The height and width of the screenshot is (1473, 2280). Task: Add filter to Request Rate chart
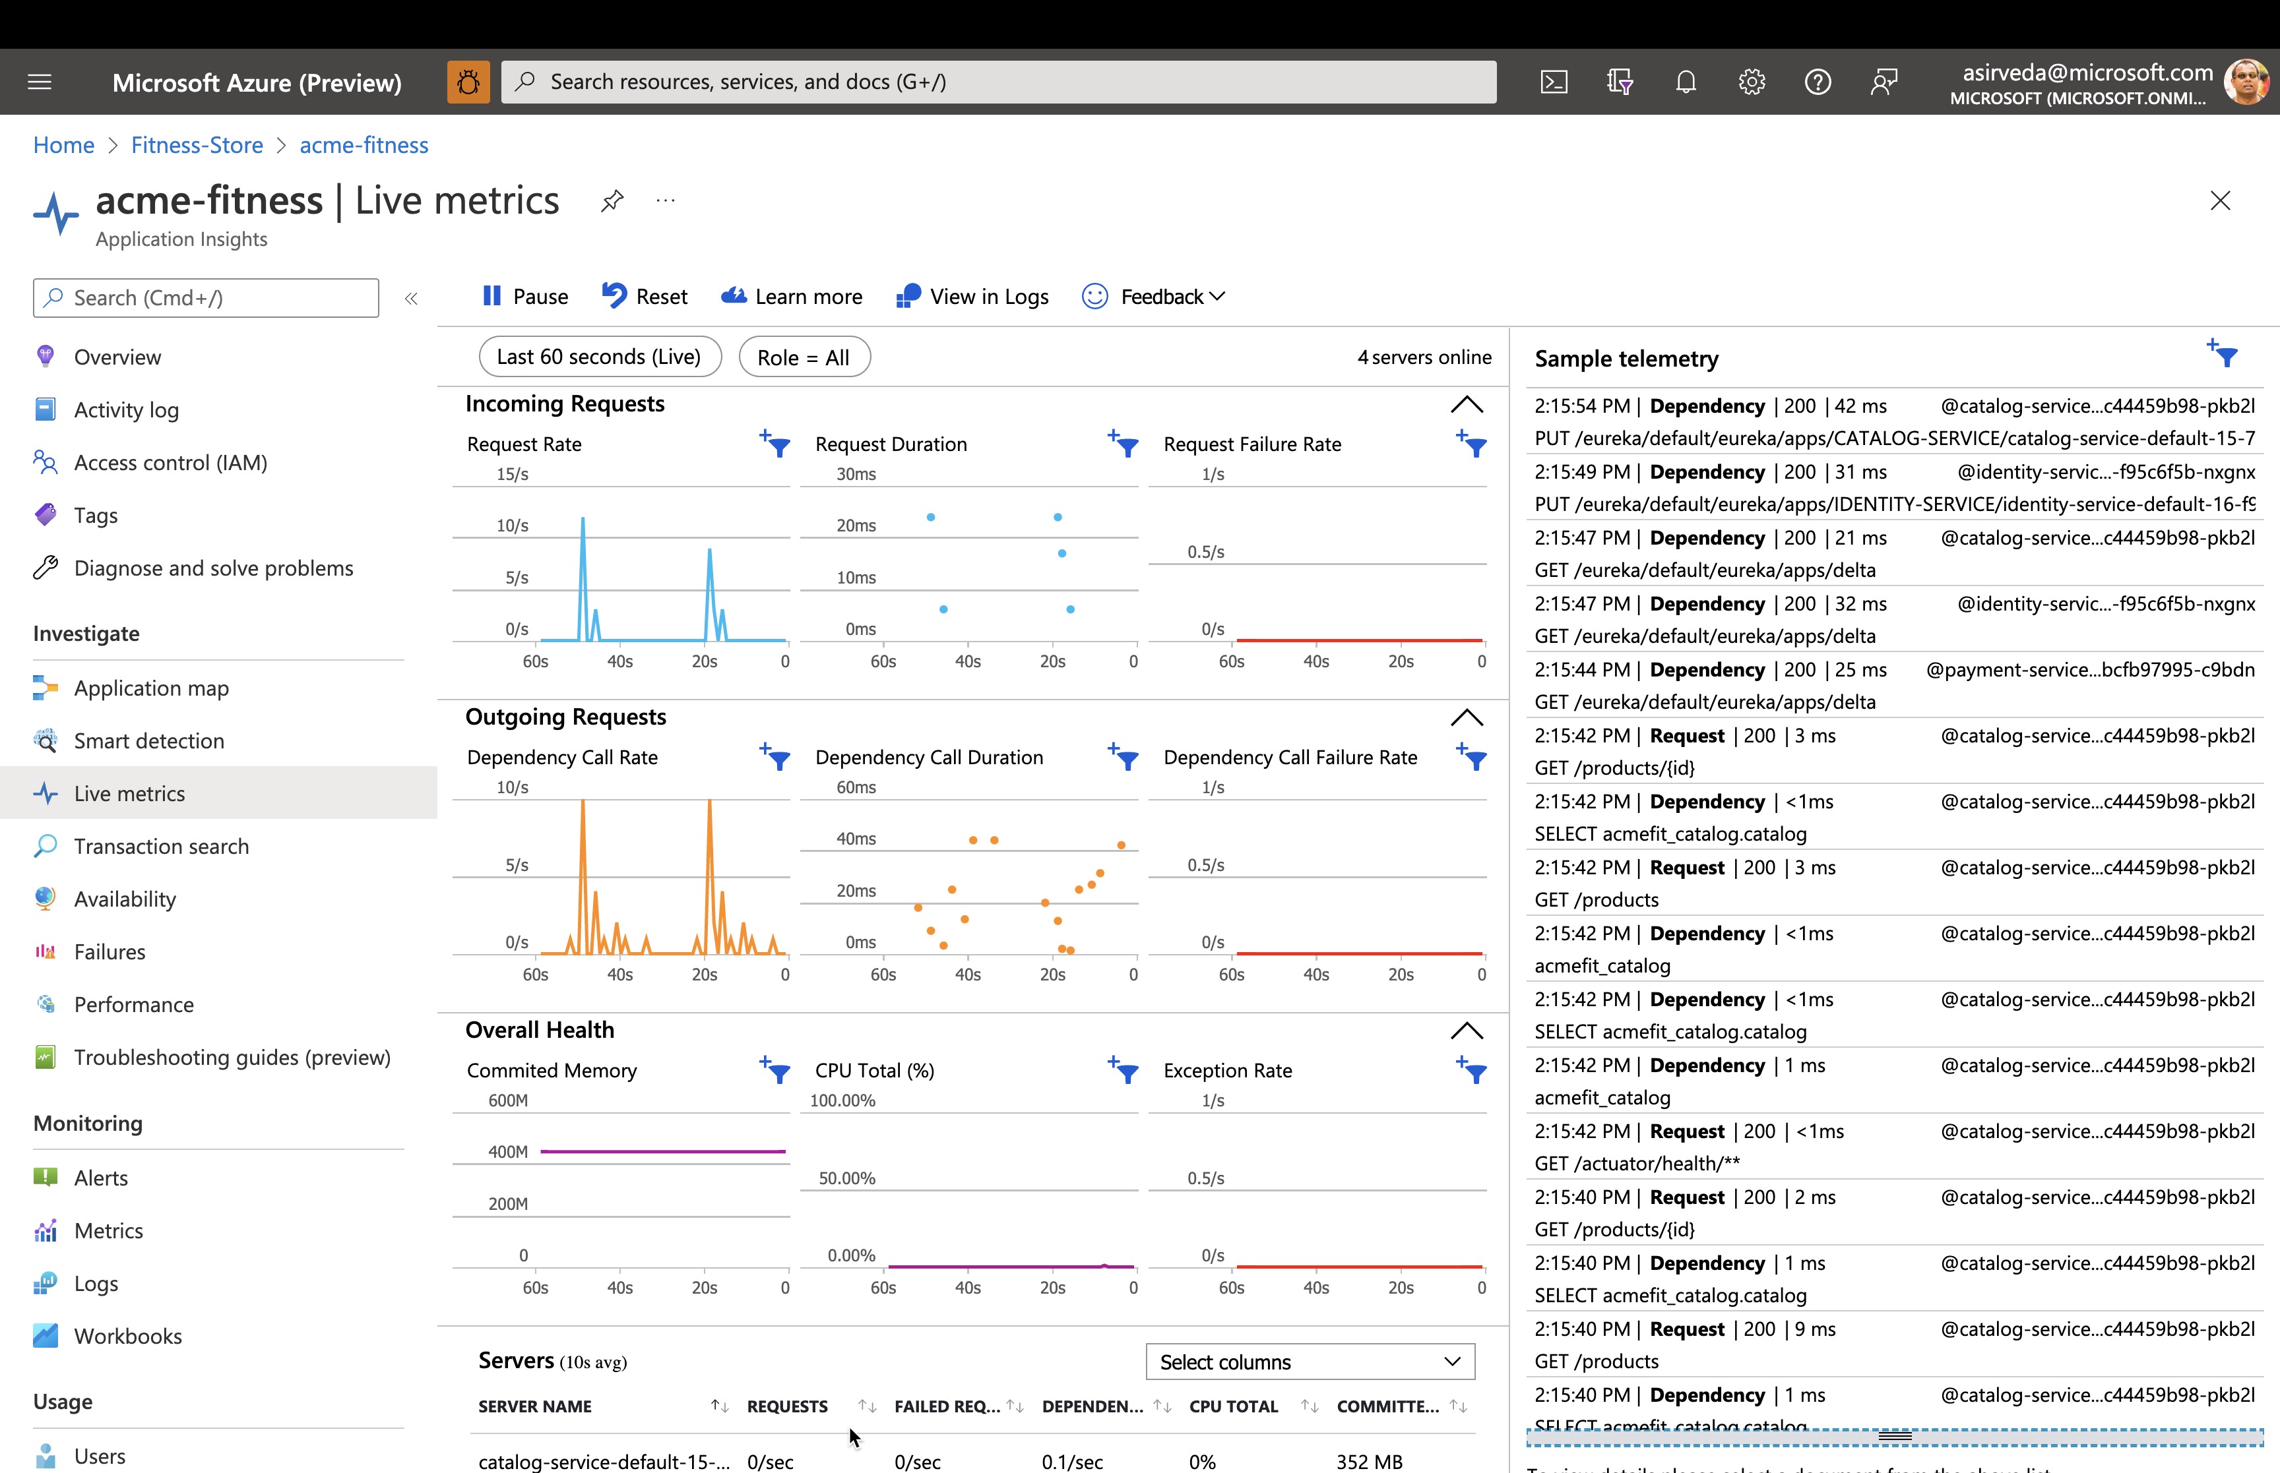[x=775, y=444]
